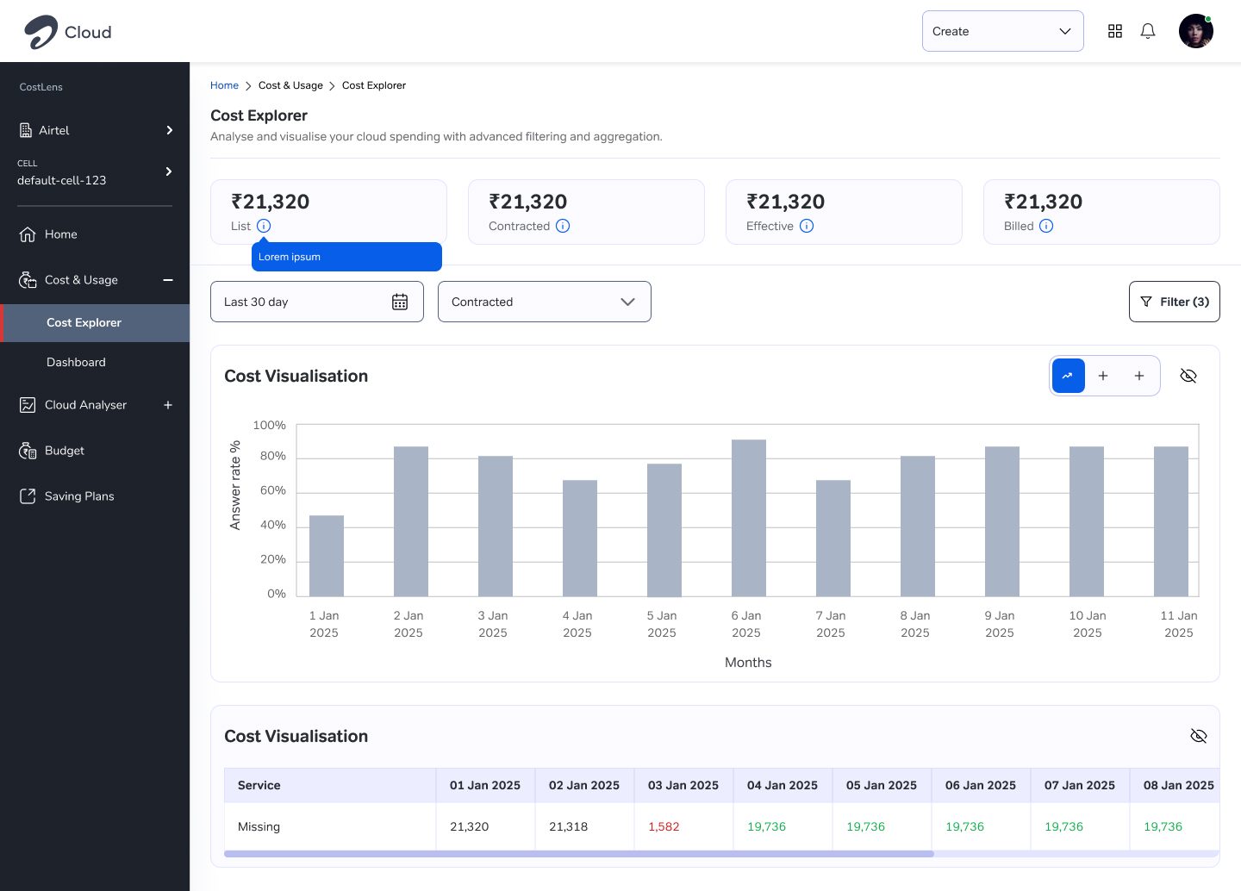Open Saving Plans in the sidebar
The width and height of the screenshot is (1241, 891).
coord(79,496)
